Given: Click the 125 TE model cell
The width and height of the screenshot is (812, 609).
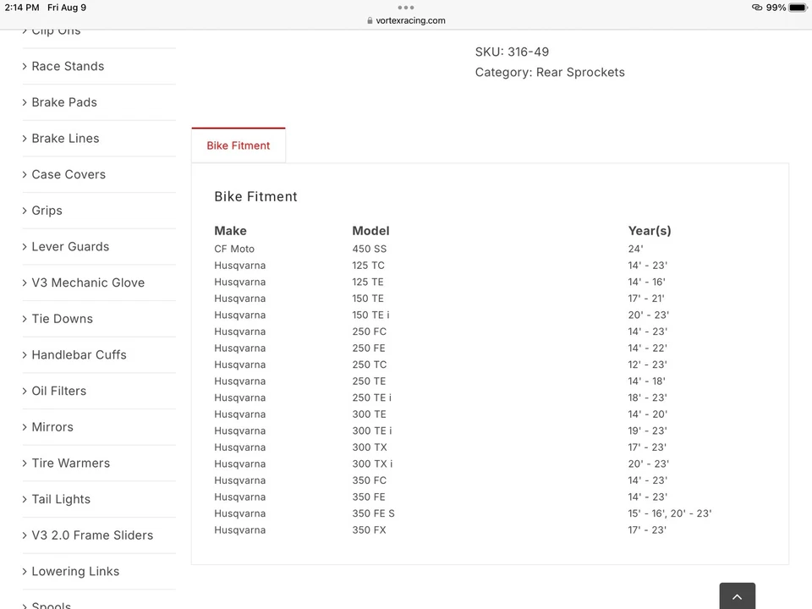Looking at the screenshot, I should 368,283.
